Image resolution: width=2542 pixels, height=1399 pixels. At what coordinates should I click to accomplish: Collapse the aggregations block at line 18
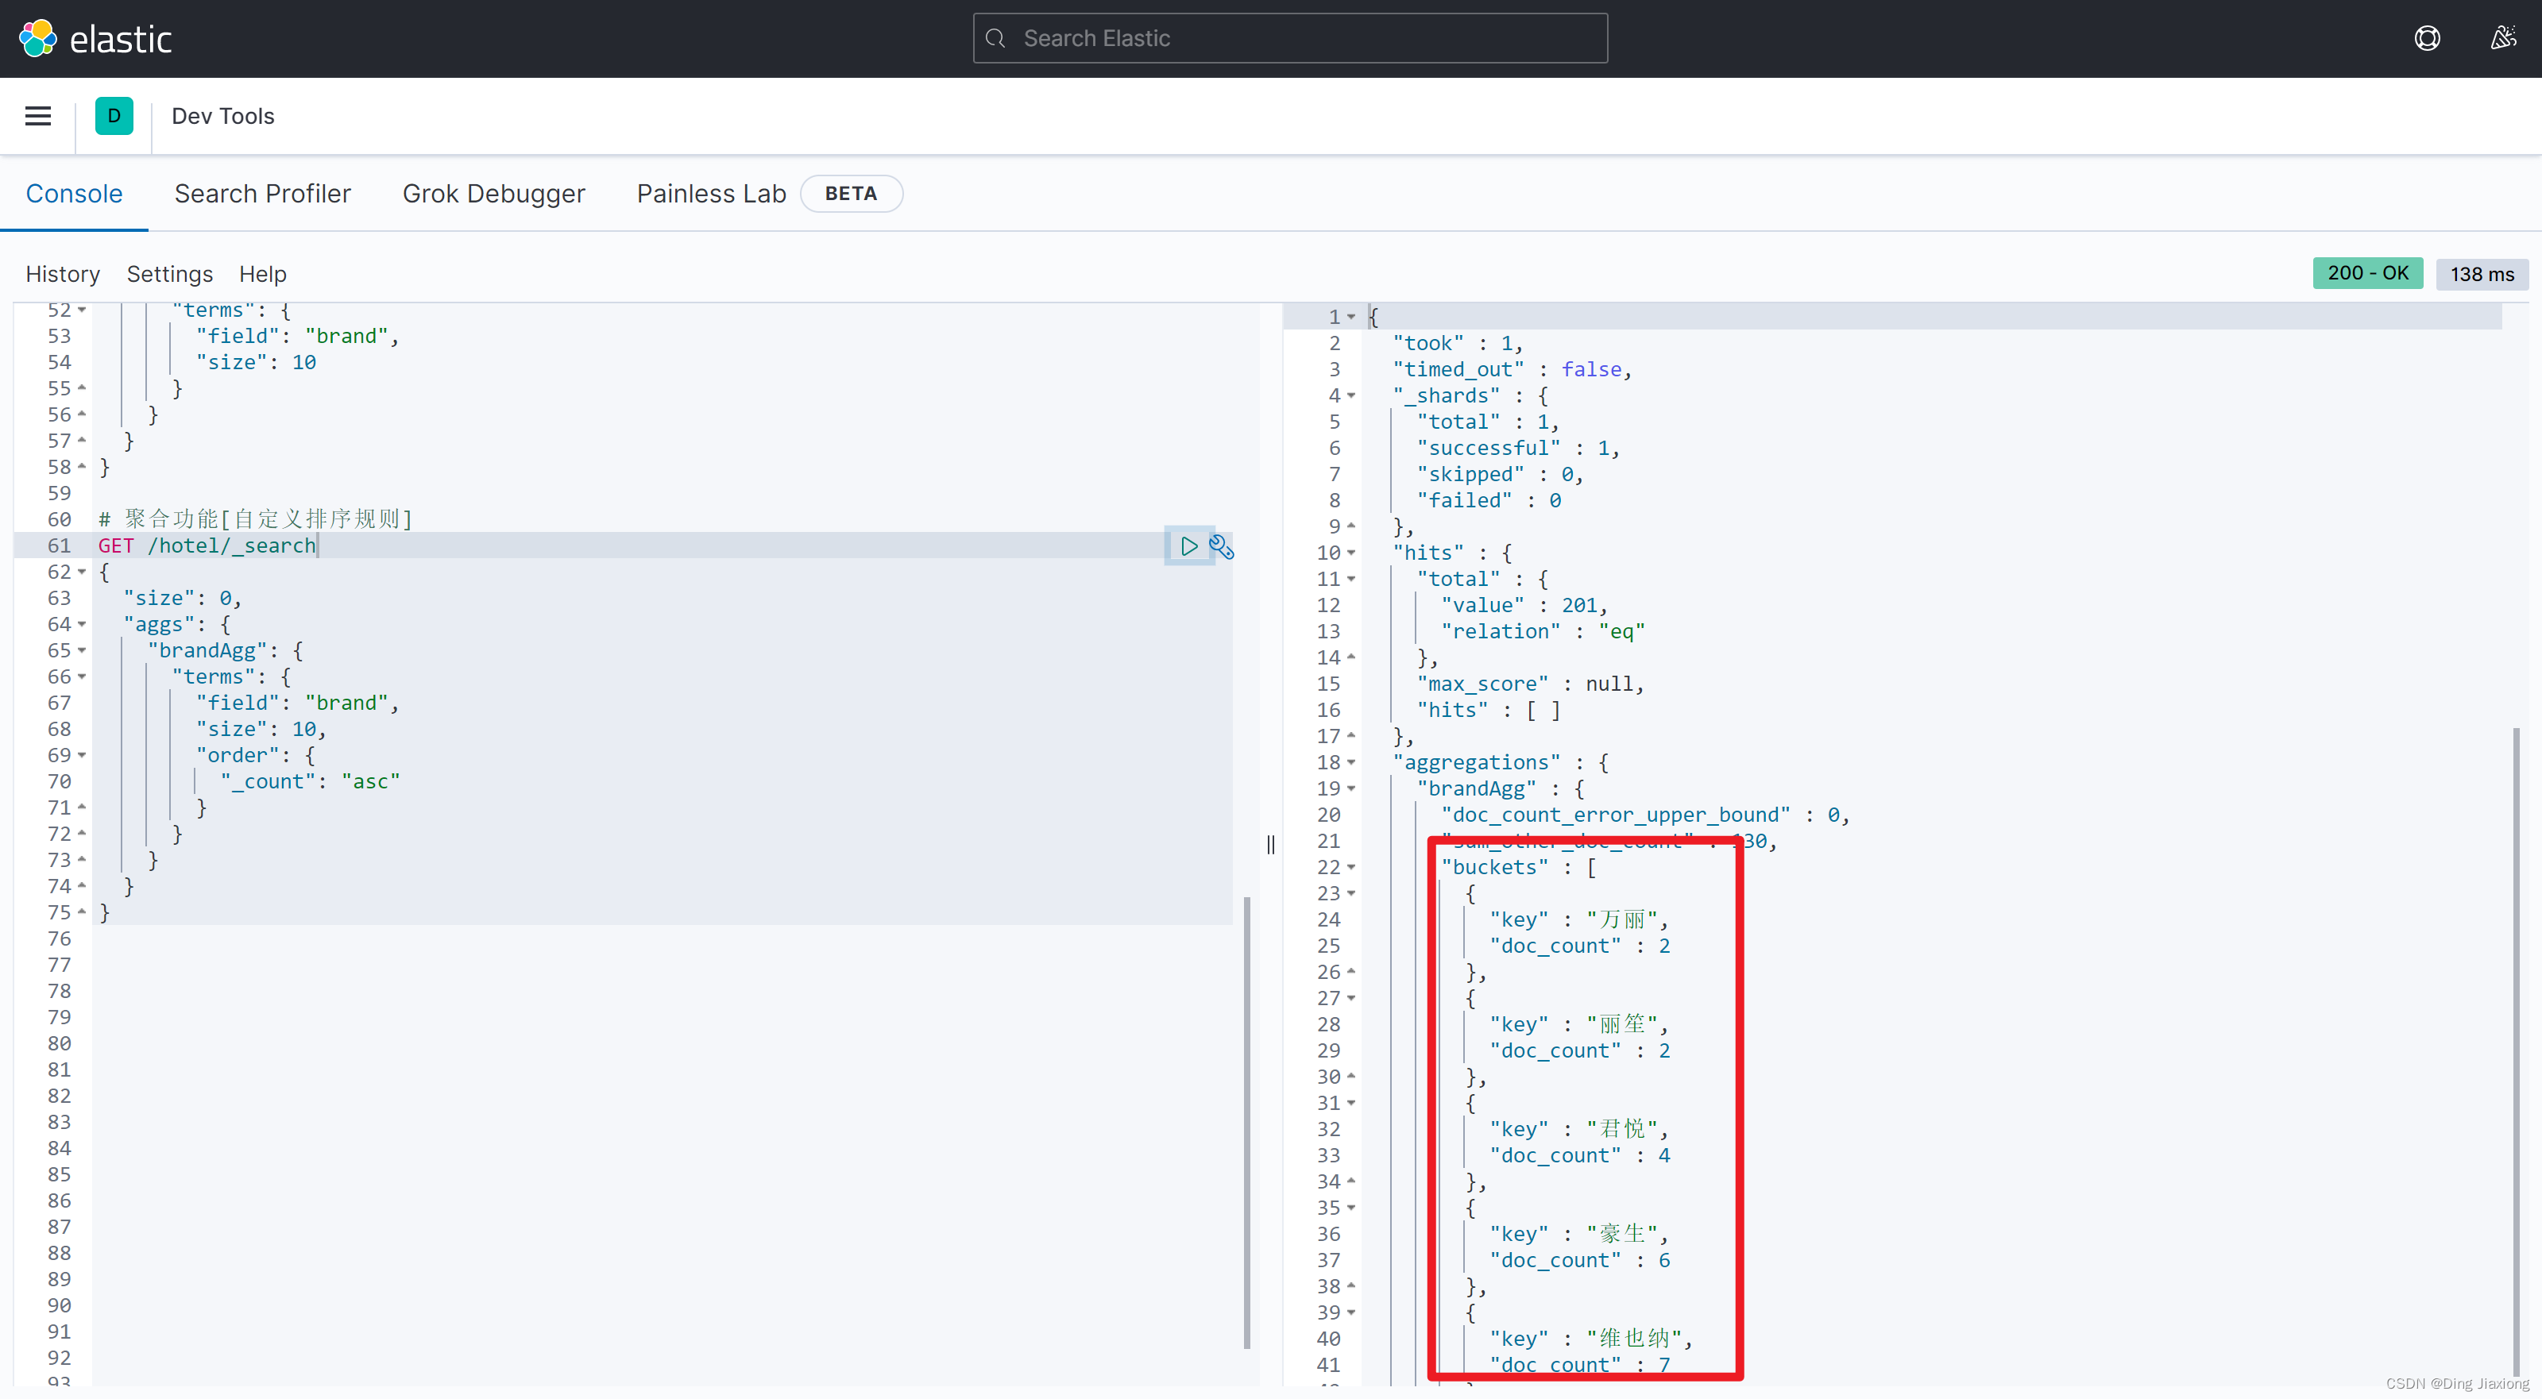click(1352, 763)
